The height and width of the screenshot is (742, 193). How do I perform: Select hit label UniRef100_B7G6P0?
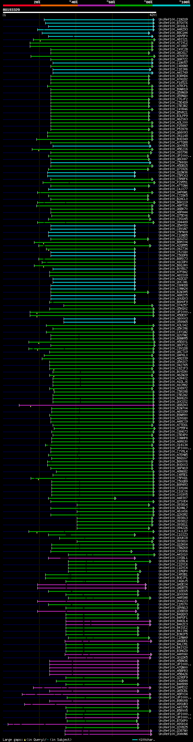tap(173, 721)
